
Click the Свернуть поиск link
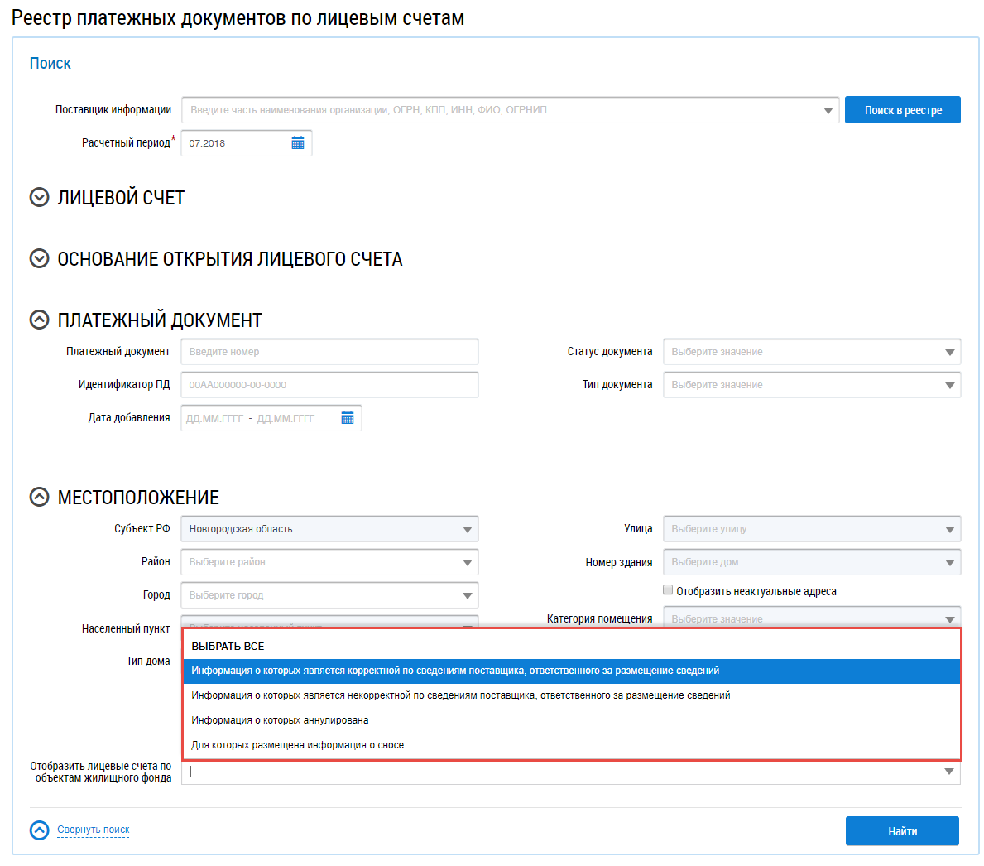tap(94, 830)
